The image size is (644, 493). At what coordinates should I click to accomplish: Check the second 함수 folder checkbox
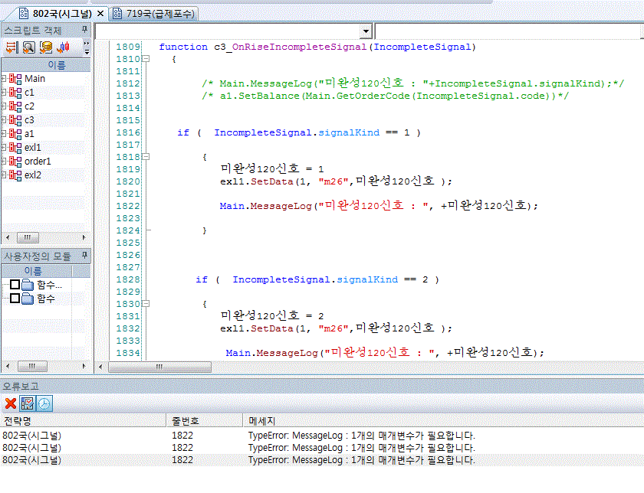[14, 299]
